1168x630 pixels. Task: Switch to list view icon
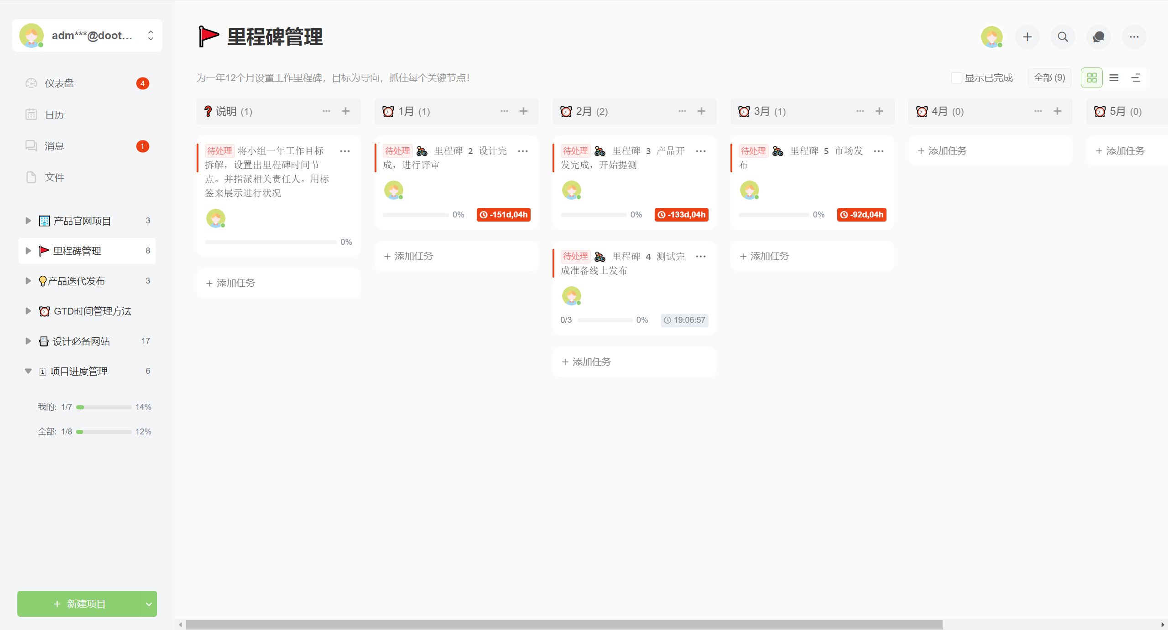pyautogui.click(x=1114, y=78)
